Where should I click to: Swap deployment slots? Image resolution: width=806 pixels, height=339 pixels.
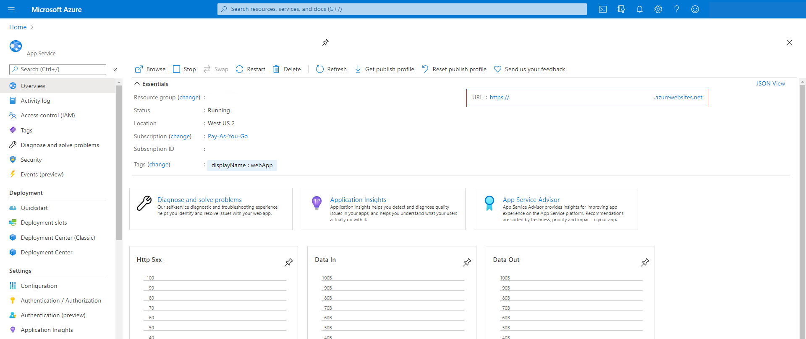click(x=216, y=69)
